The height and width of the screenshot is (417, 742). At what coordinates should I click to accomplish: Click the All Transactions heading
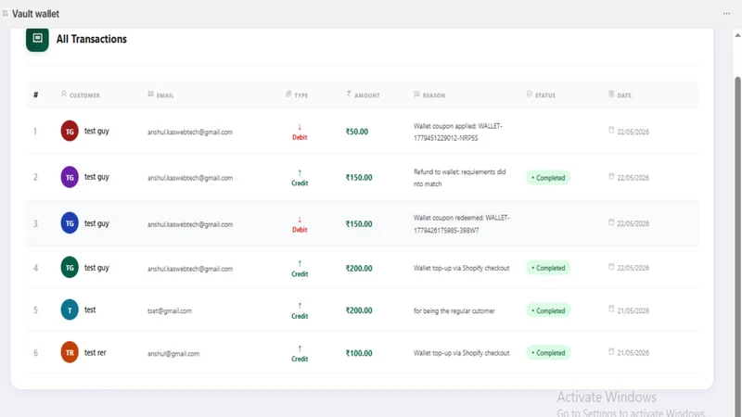tap(91, 39)
